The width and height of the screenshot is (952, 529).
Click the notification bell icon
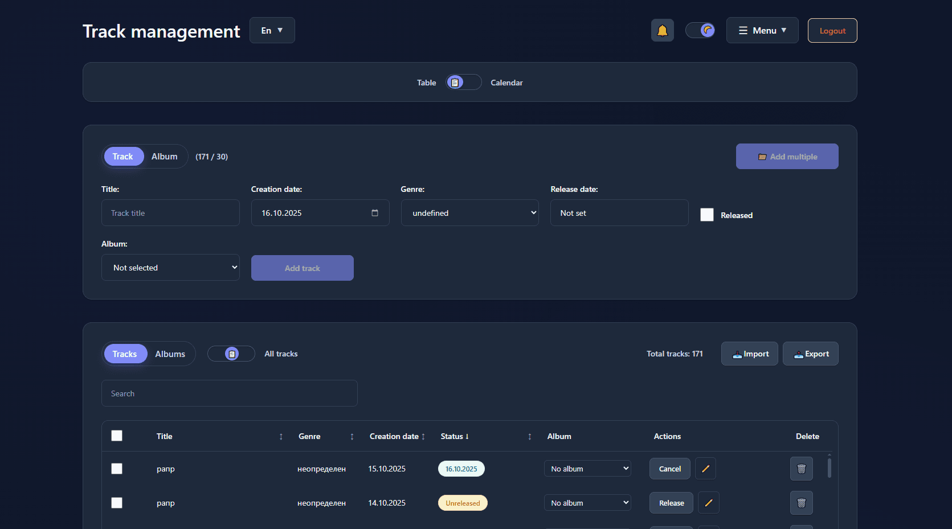[x=662, y=31]
